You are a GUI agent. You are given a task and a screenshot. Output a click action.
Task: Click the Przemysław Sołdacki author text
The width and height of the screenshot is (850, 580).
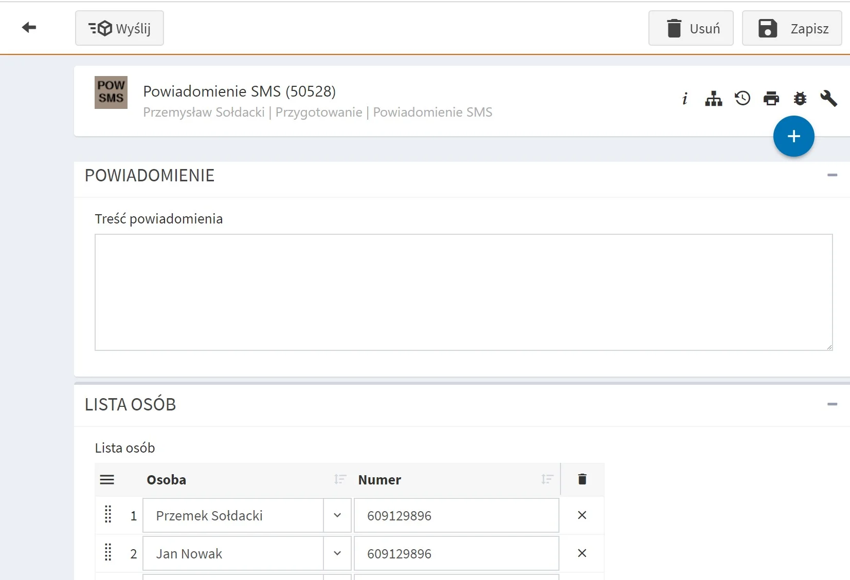point(204,113)
